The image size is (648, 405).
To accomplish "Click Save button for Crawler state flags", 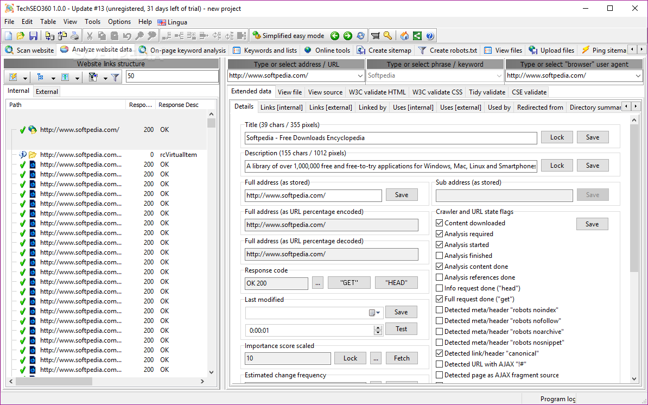I will [592, 224].
